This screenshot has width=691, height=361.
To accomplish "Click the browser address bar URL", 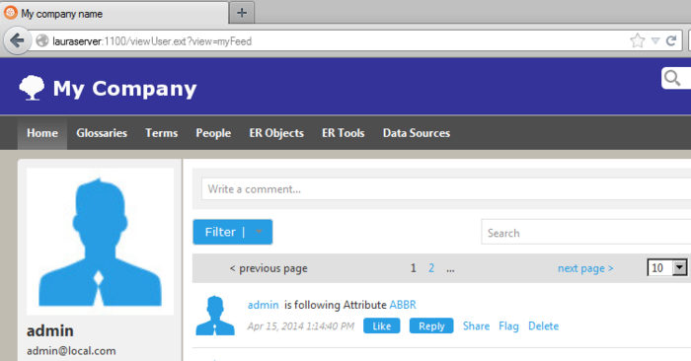I will (x=152, y=41).
